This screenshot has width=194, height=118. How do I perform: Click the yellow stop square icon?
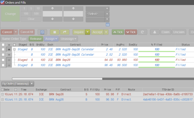click(x=55, y=32)
